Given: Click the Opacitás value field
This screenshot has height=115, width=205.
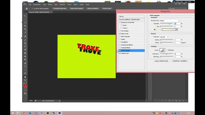Looking at the screenshot, I should point(177,24).
